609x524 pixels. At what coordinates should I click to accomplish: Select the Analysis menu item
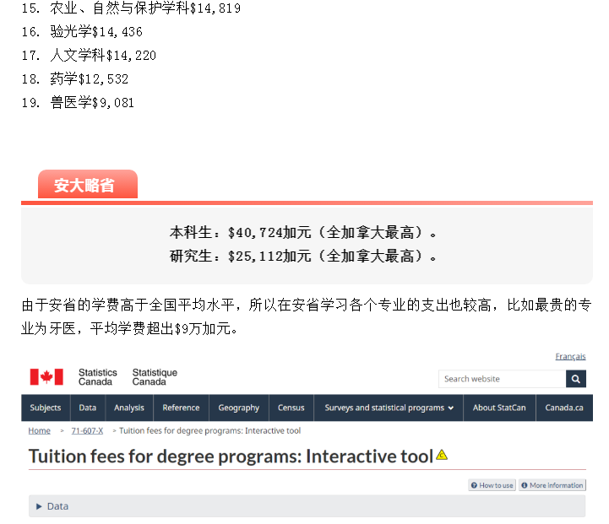pos(129,408)
